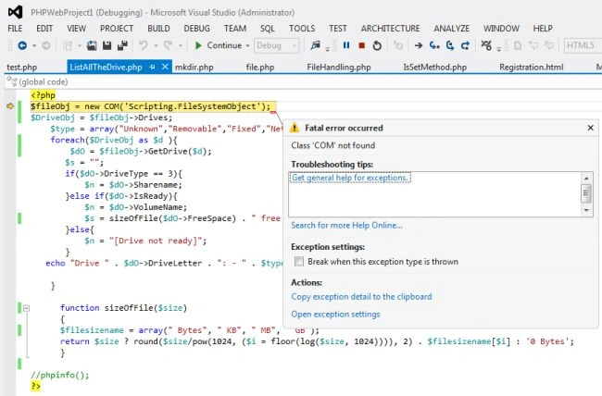This screenshot has height=396, width=602.
Task: Click the troubleshooting tips scrollbar down arrow
Action: (586, 210)
